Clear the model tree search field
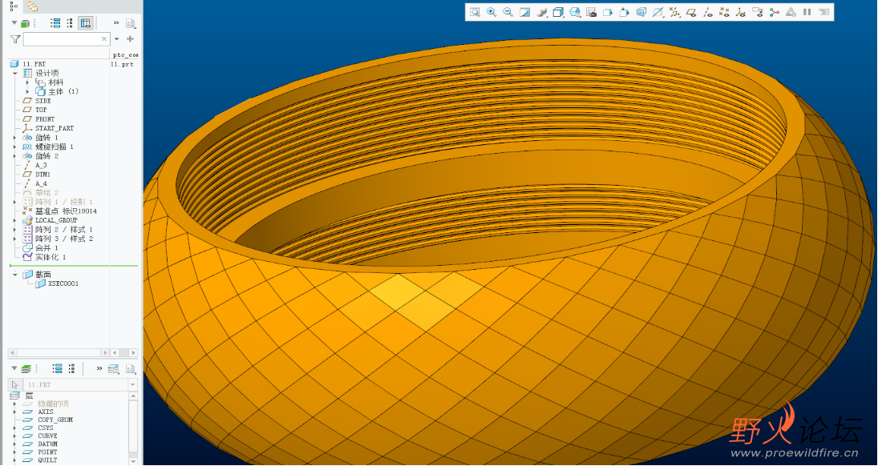Image resolution: width=878 pixels, height=466 pixels. click(104, 39)
